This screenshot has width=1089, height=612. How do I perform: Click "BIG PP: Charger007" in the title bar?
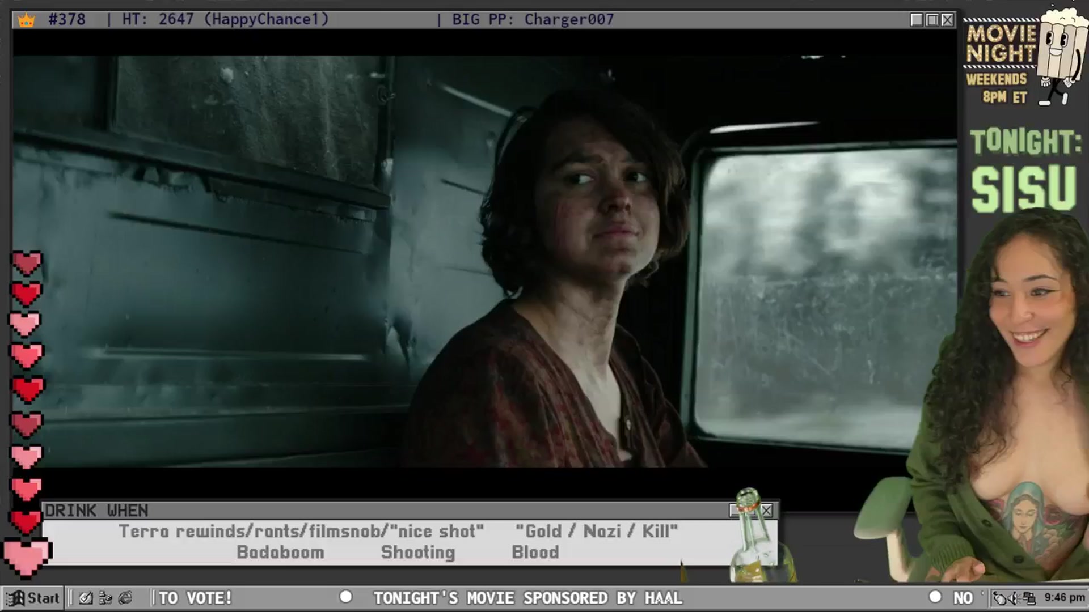(x=533, y=20)
